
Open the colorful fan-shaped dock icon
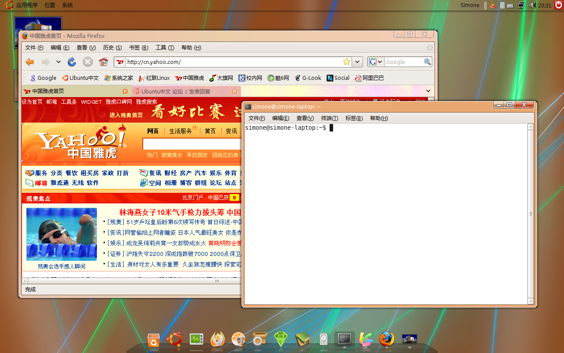366,339
